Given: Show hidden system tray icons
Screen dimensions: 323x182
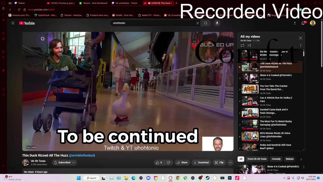Looking at the screenshot, I should [x=284, y=178].
